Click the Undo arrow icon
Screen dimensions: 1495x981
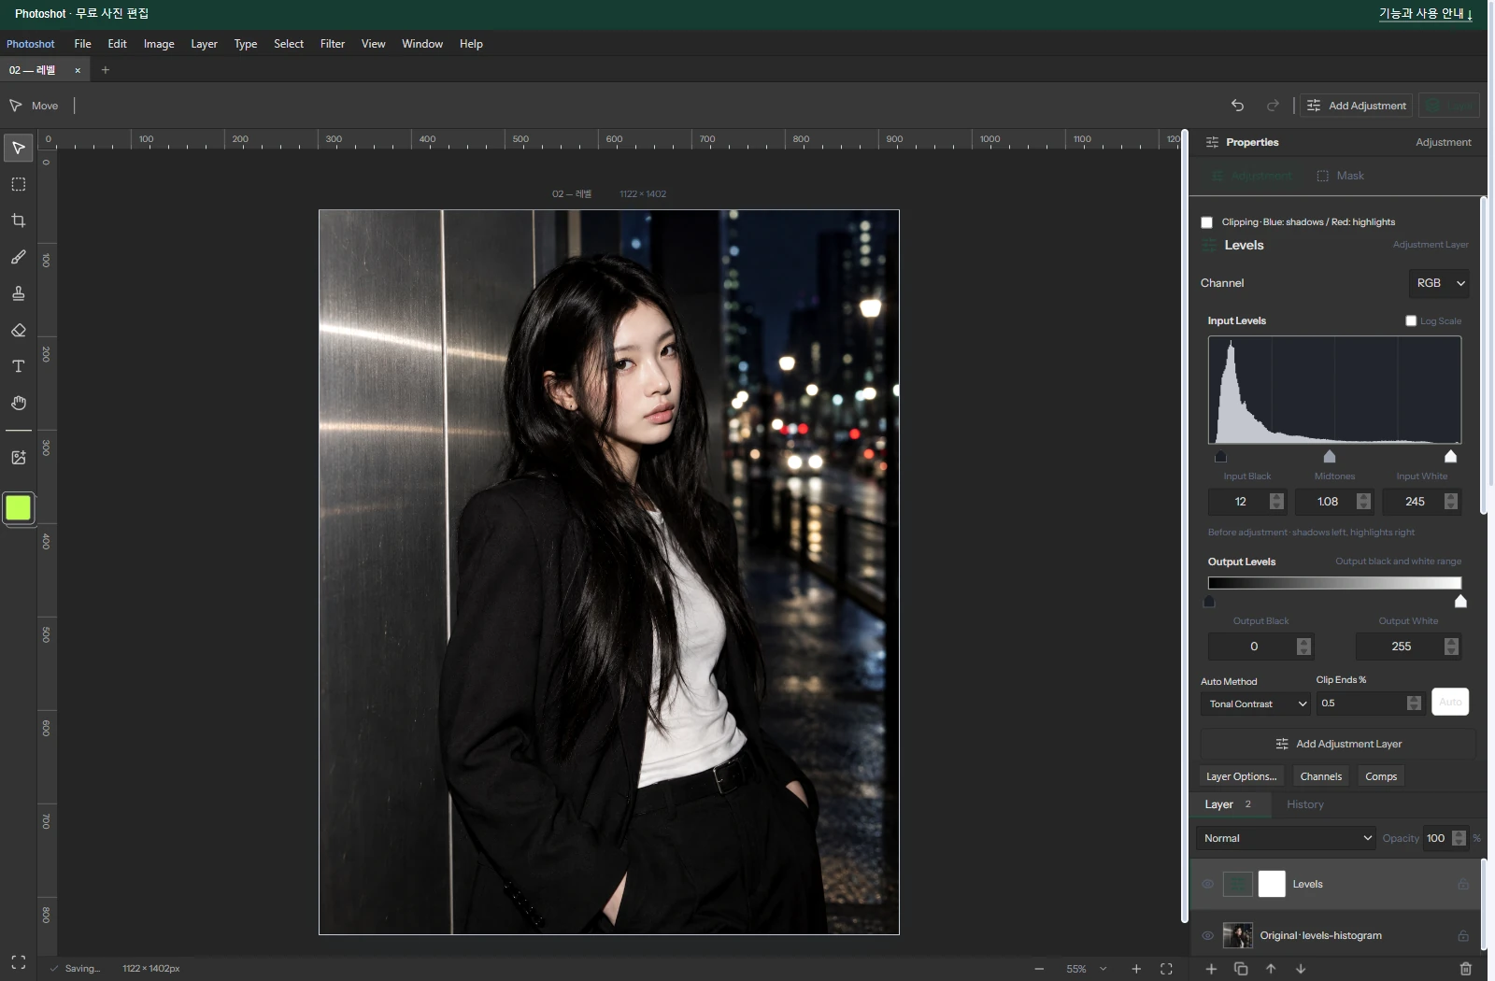(x=1237, y=106)
